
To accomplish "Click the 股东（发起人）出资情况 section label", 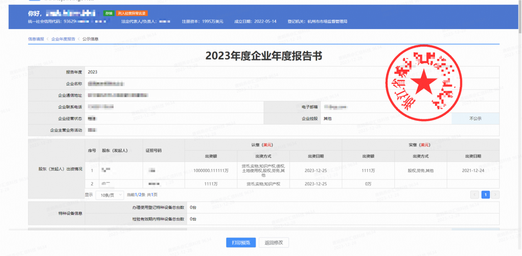I will pos(60,169).
